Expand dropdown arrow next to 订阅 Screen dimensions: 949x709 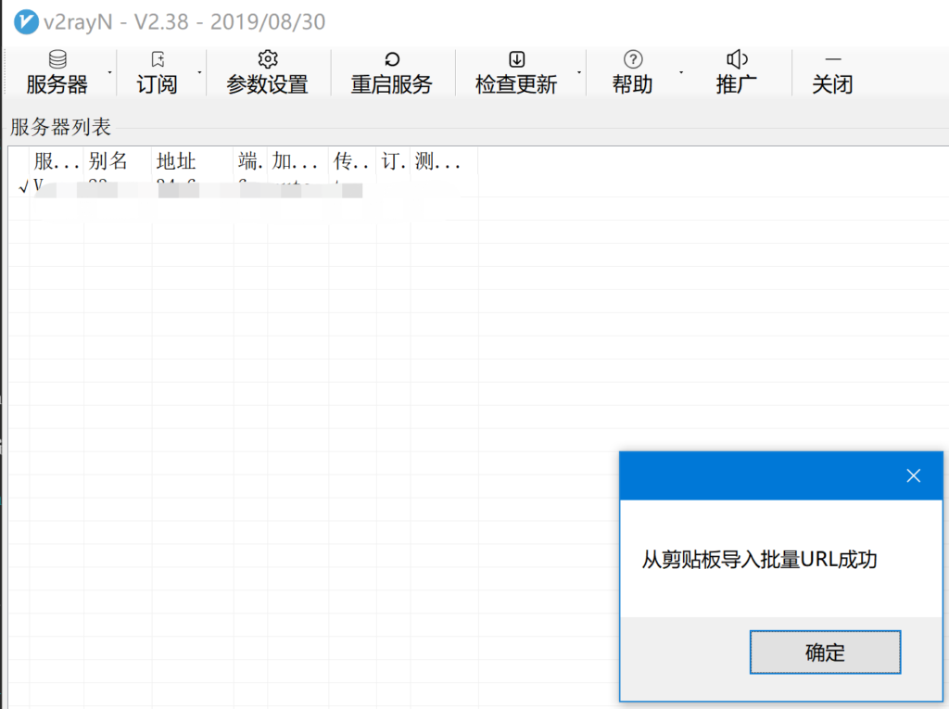point(200,72)
